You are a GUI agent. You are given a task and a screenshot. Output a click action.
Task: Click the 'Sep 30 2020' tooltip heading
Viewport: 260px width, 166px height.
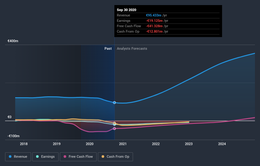pyautogui.click(x=127, y=10)
